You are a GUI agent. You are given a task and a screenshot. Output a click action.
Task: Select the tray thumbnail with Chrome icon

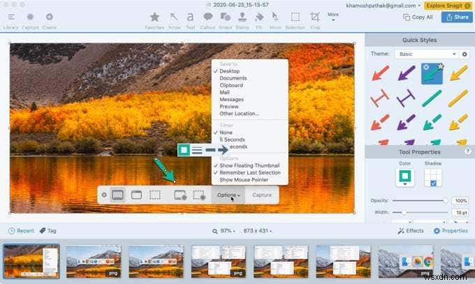[x=406, y=262]
